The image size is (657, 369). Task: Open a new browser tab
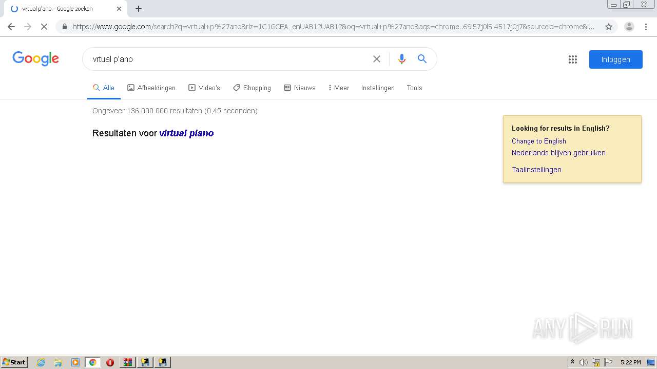point(139,9)
